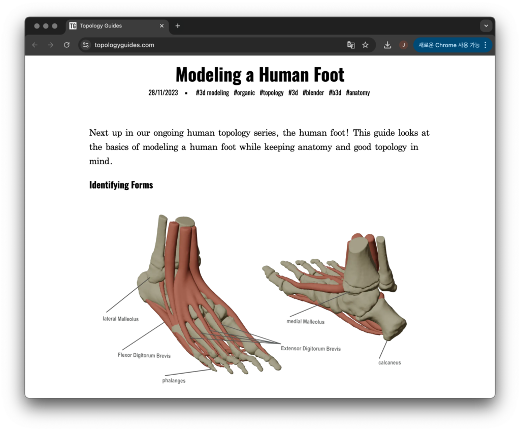The width and height of the screenshot is (520, 431).
Task: Open site information icon in address bar
Action: pyautogui.click(x=86, y=45)
